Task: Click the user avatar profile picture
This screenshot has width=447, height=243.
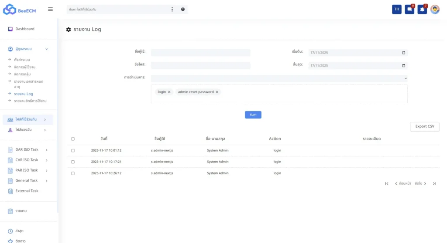Action: (x=435, y=9)
